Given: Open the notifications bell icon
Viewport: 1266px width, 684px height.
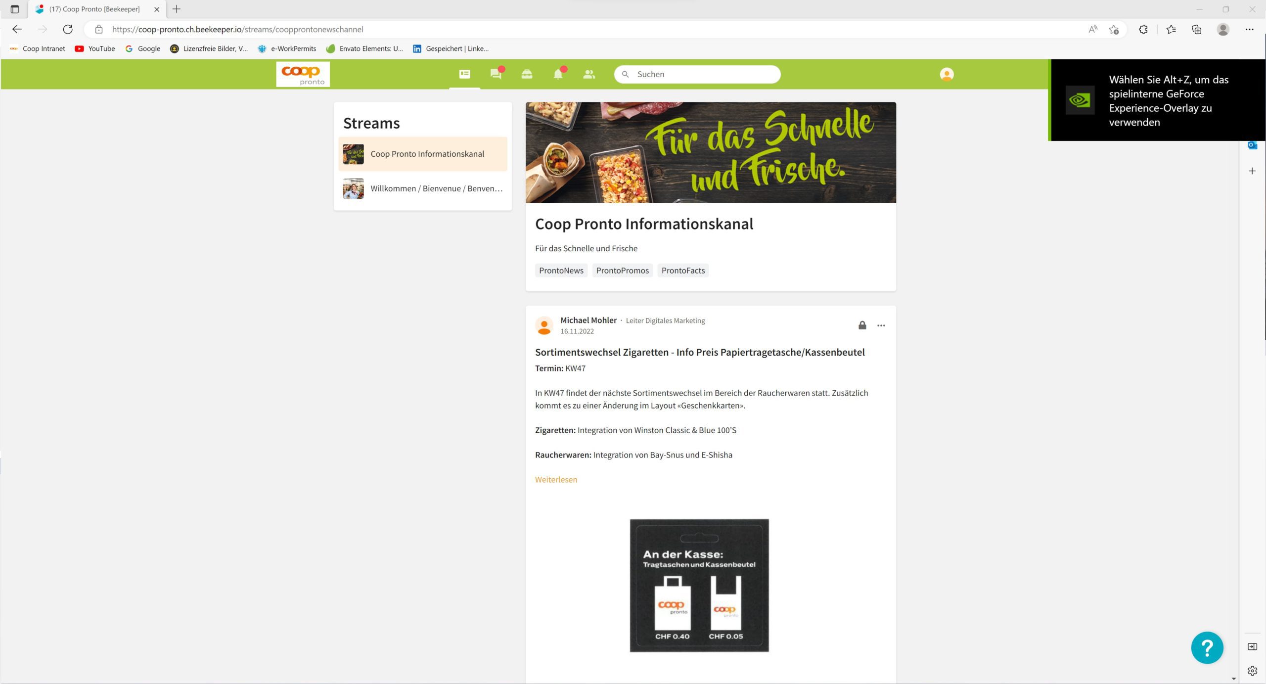Looking at the screenshot, I should (x=558, y=74).
